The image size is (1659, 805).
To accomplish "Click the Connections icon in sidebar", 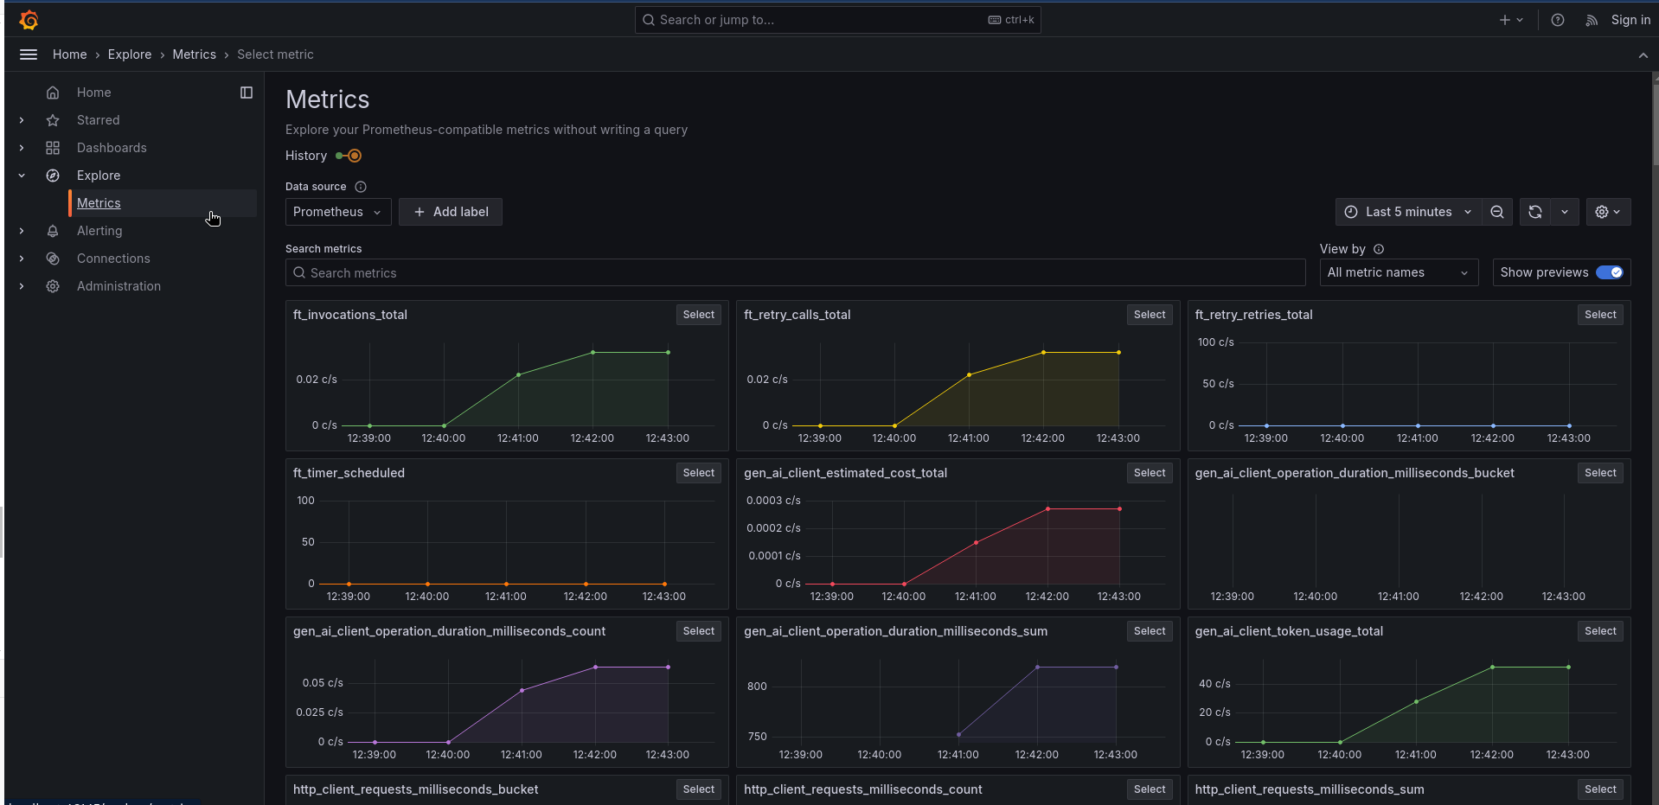I will [52, 259].
